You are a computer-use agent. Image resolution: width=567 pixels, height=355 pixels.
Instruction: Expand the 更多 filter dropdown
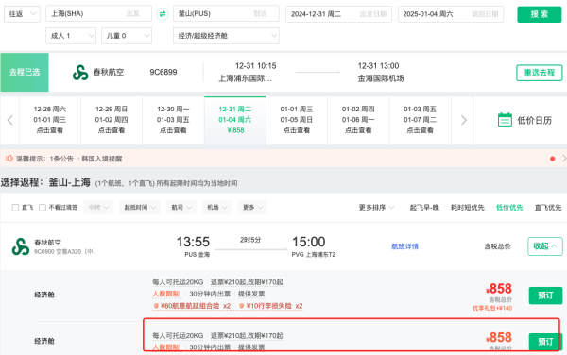[252, 208]
